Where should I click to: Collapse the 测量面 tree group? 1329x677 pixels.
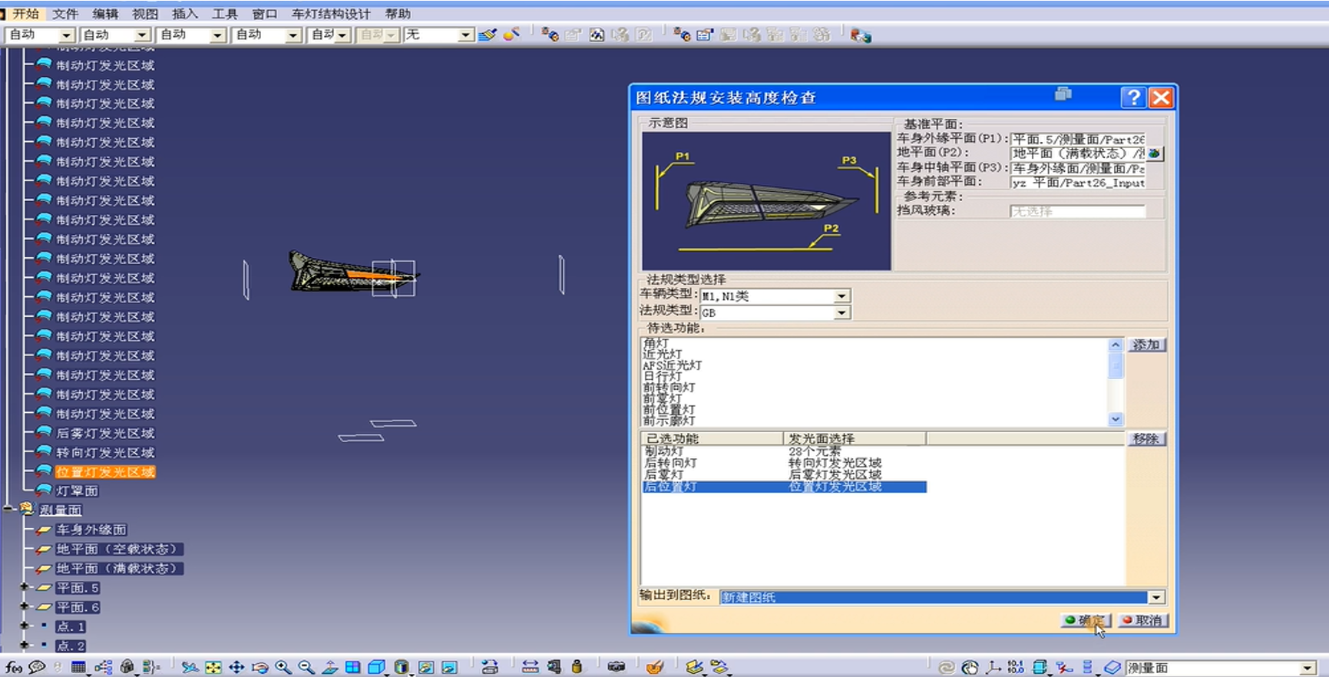(8, 509)
